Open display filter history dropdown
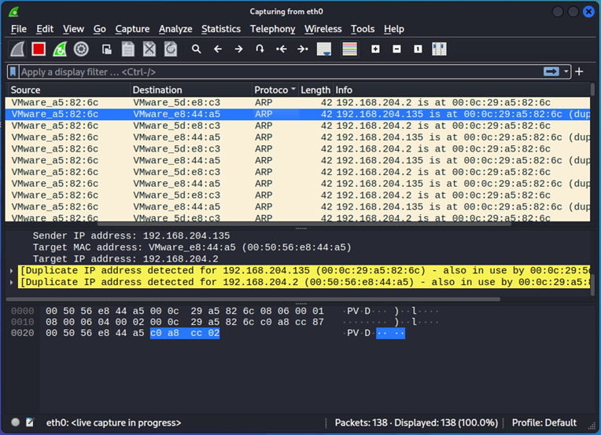Screen dimensions: 601x435 [x=566, y=71]
